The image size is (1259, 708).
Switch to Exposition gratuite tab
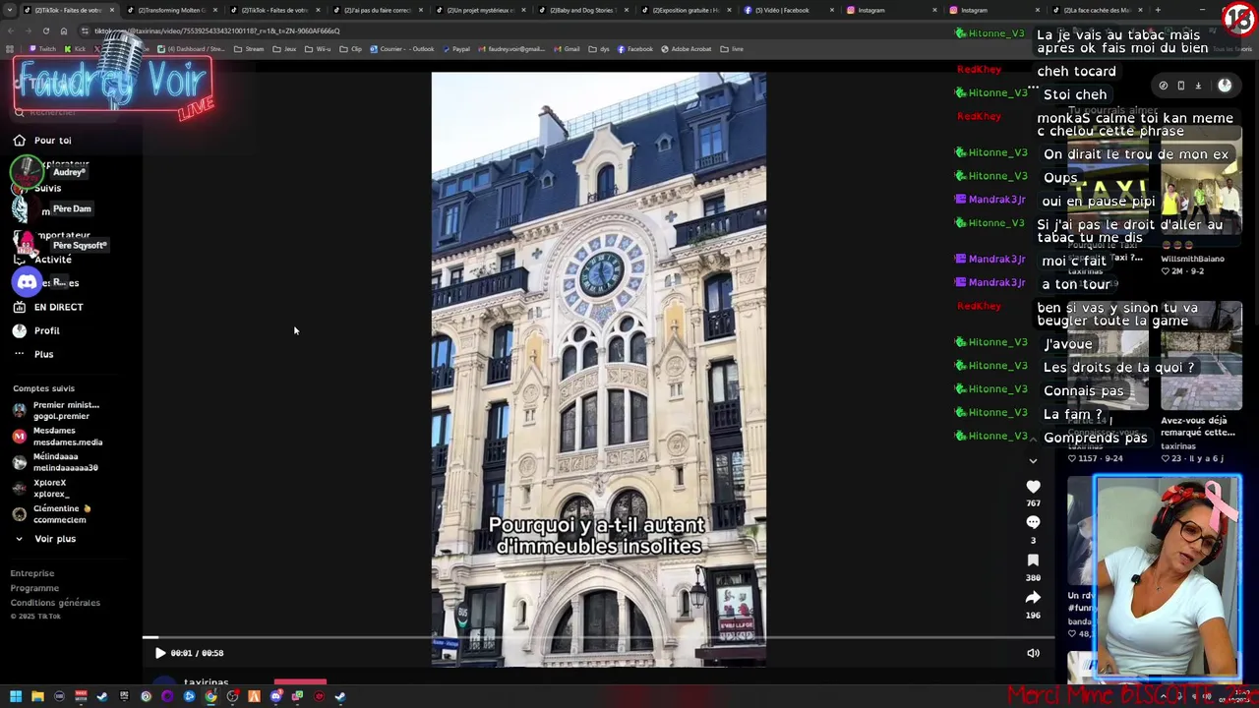(x=685, y=10)
